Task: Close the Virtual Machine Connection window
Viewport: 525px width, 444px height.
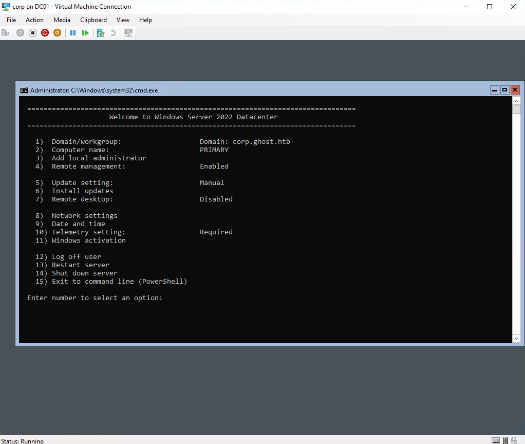Action: 513,7
